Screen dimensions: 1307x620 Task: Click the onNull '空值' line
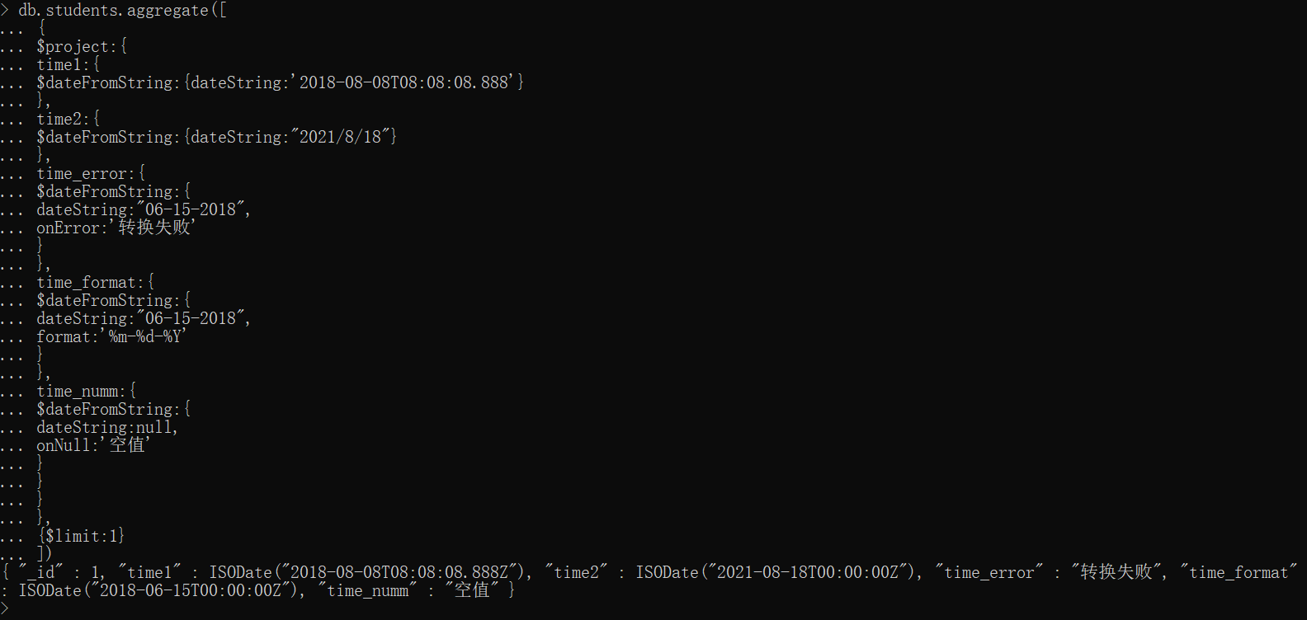pyautogui.click(x=93, y=446)
